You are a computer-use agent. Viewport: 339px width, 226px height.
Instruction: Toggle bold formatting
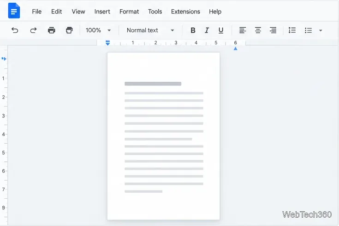click(193, 30)
